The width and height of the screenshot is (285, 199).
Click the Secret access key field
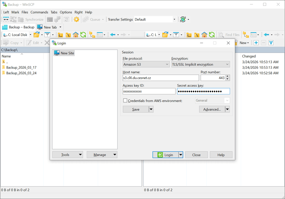point(203,91)
